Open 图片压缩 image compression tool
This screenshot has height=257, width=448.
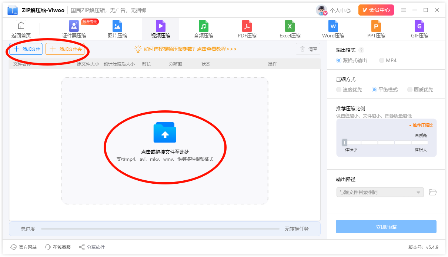click(117, 29)
